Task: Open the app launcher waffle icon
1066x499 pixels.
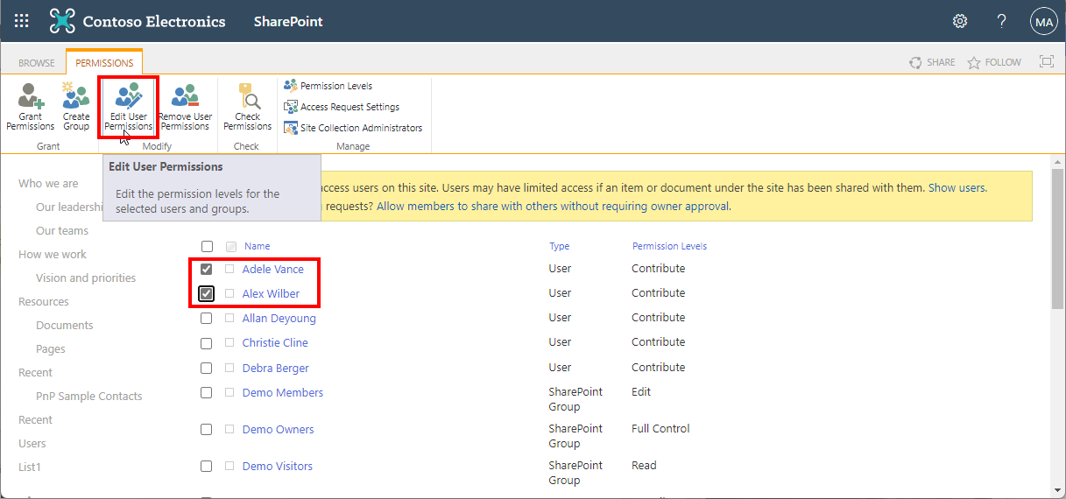Action: pyautogui.click(x=22, y=21)
